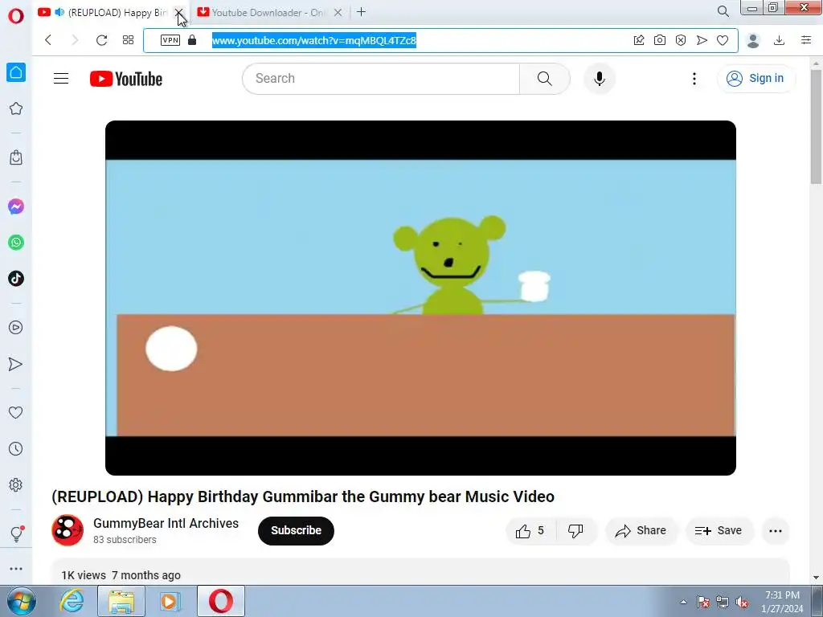
Task: Click the Sign in button
Action: point(755,78)
